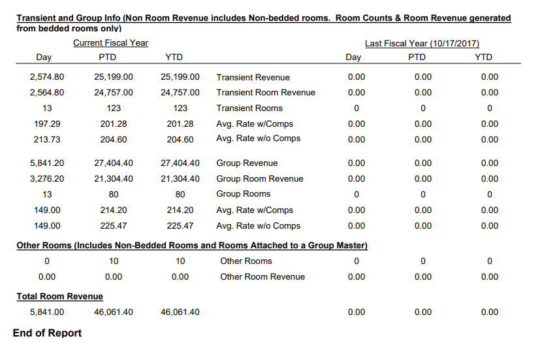Select the Transient Room Revenue row label
The height and width of the screenshot is (345, 542).
(x=265, y=93)
